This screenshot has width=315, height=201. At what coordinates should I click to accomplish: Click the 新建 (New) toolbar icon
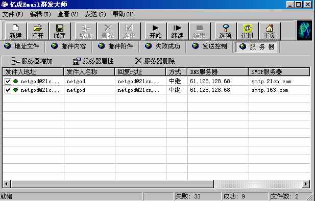point(15,31)
